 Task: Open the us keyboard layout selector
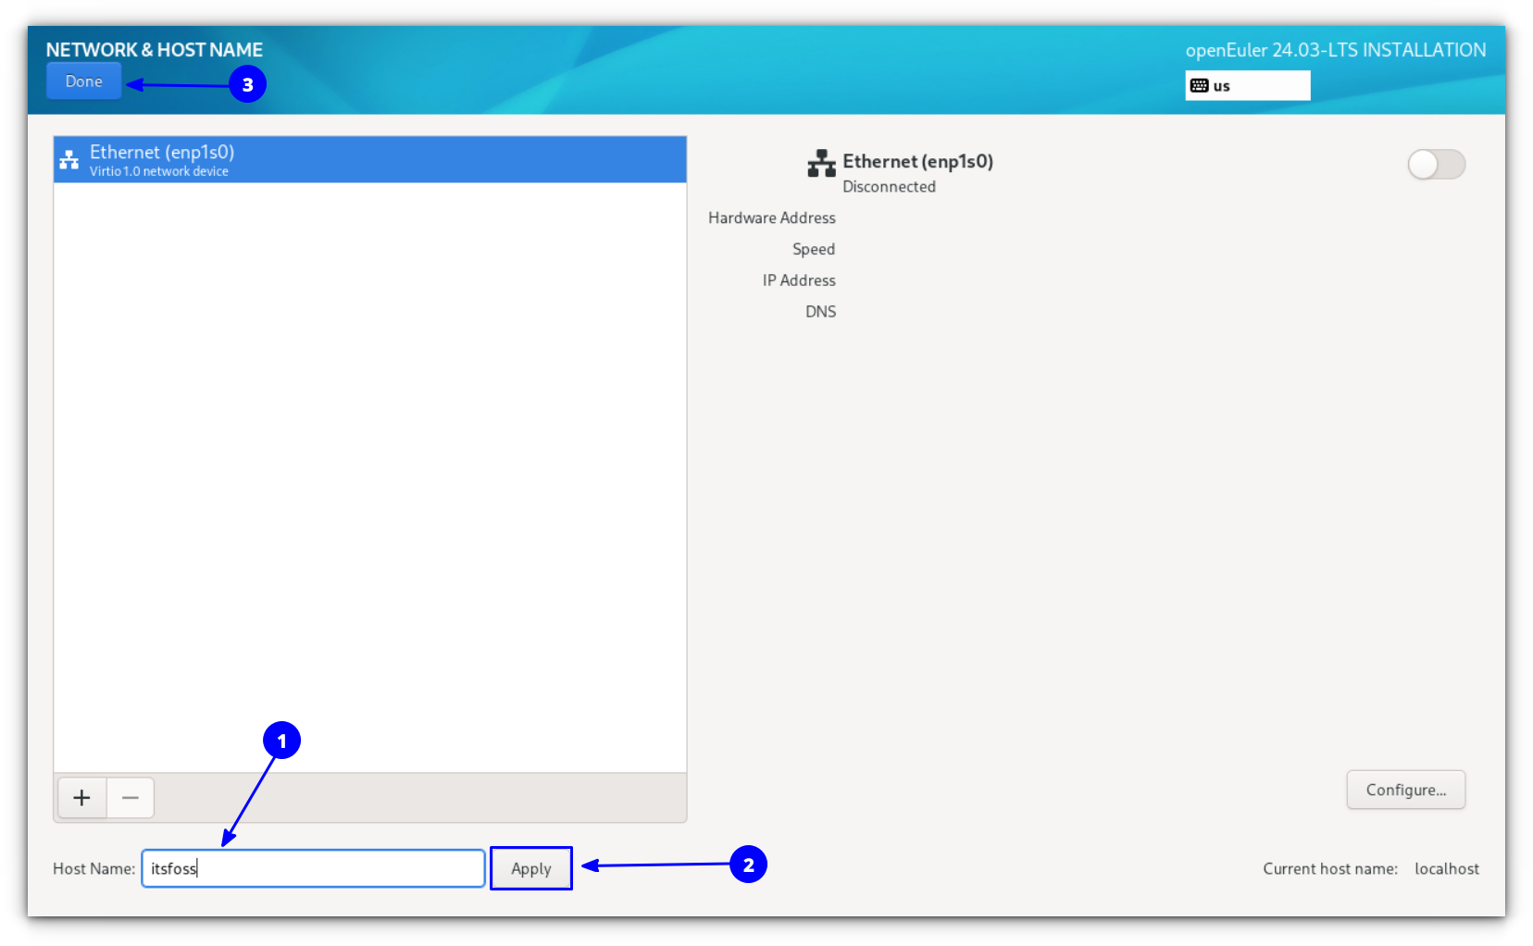point(1247,85)
